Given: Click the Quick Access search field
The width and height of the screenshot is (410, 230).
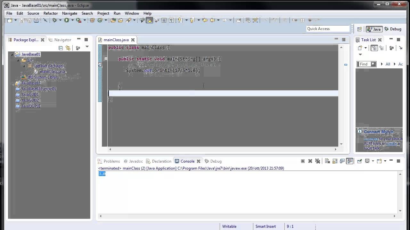Looking at the screenshot, I should pos(328,29).
